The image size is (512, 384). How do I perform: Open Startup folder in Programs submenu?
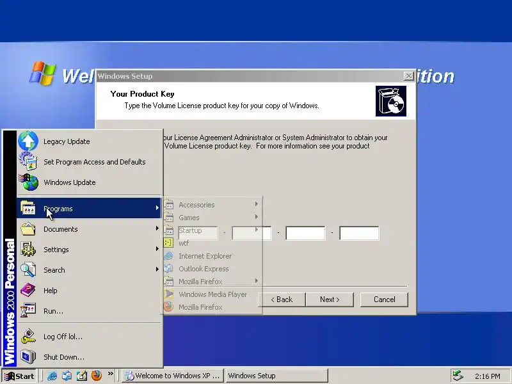212,230
